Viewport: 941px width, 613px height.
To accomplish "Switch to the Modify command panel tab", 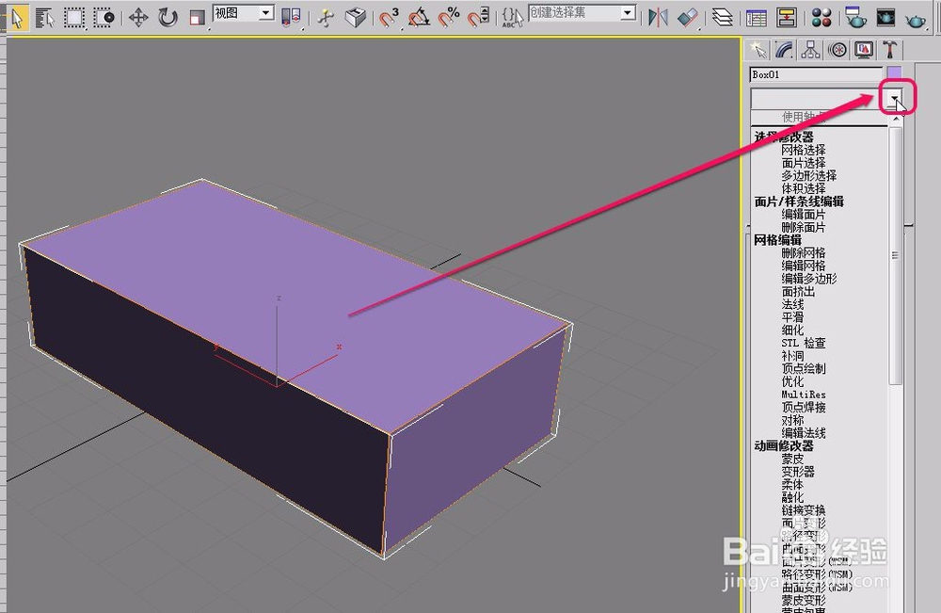I will click(784, 50).
